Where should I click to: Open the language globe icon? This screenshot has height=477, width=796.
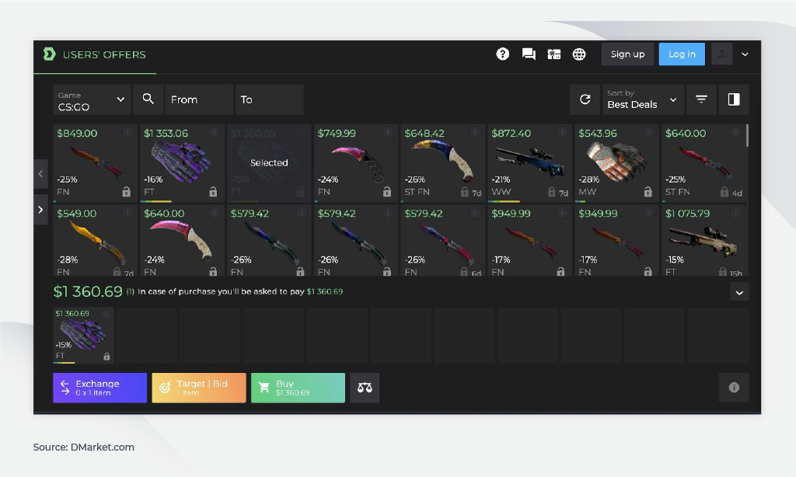578,54
